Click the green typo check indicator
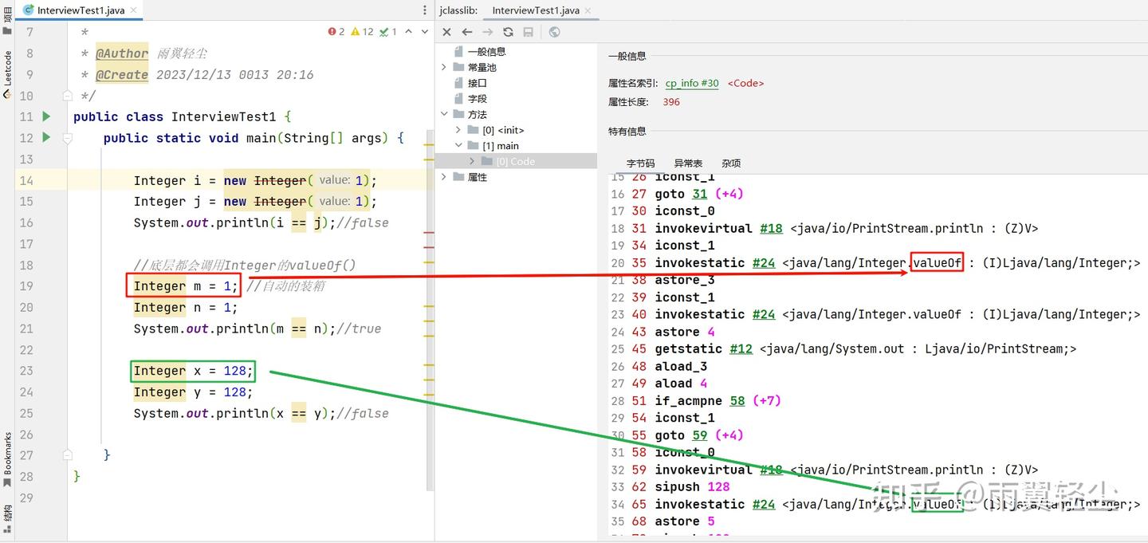Screen dimensions: 1148x543 (x=388, y=32)
